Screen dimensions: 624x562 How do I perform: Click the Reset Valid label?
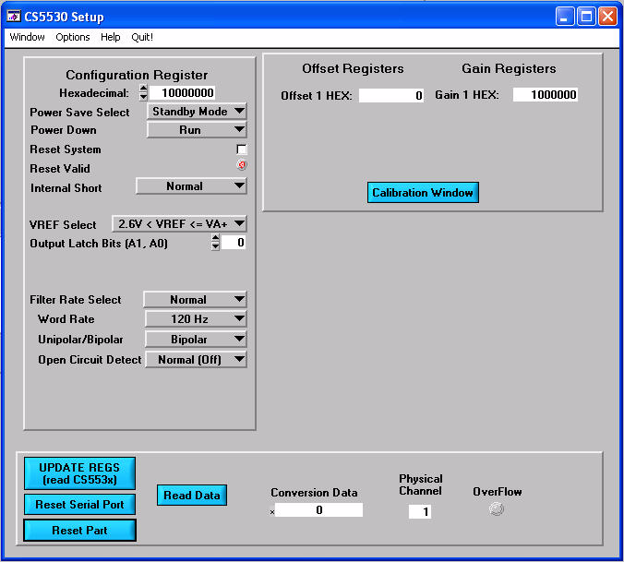60,169
